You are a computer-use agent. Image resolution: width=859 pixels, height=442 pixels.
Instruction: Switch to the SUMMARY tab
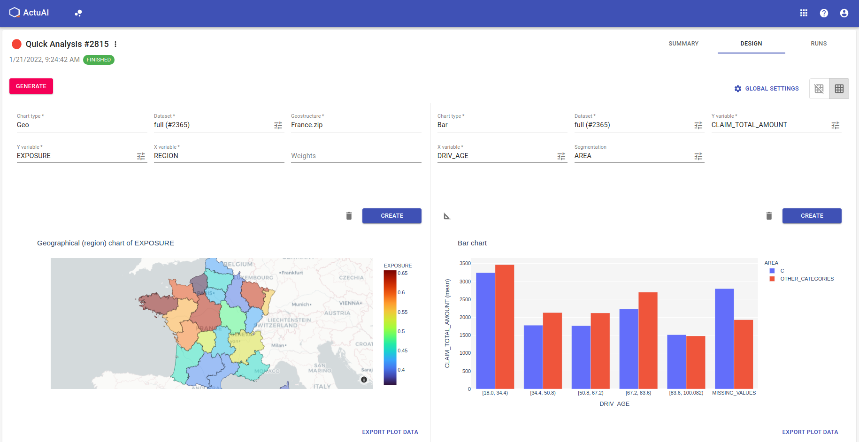click(x=683, y=43)
